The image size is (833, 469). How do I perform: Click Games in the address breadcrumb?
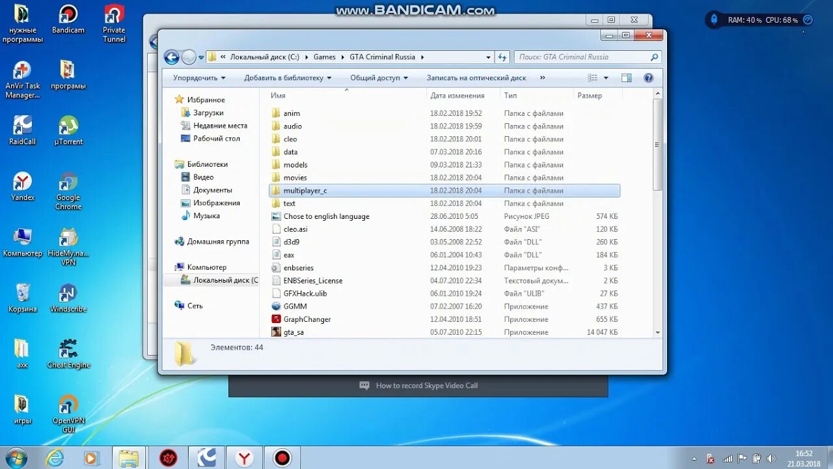pyautogui.click(x=324, y=57)
